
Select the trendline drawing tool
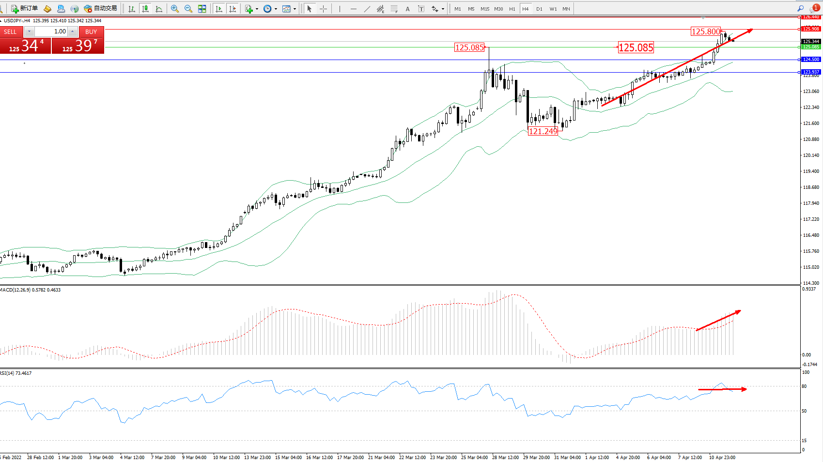[367, 9]
